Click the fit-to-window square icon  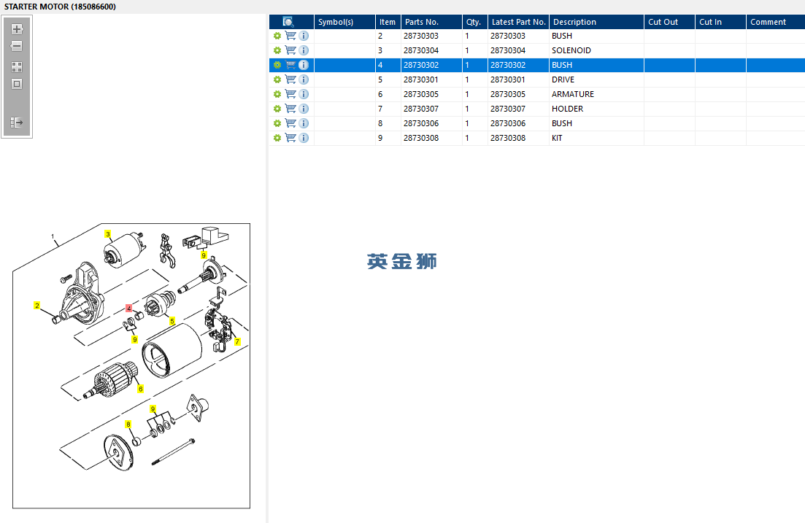[17, 84]
